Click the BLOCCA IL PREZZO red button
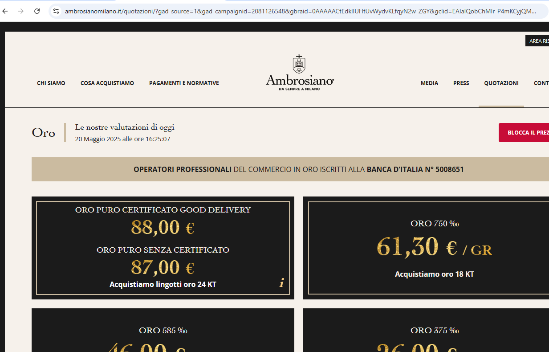 point(524,133)
